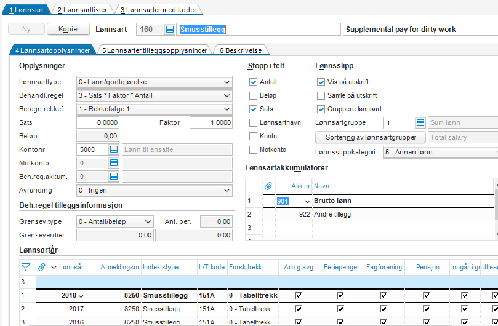
Task: Click the Kontonr 5000 field
Action: click(93, 149)
